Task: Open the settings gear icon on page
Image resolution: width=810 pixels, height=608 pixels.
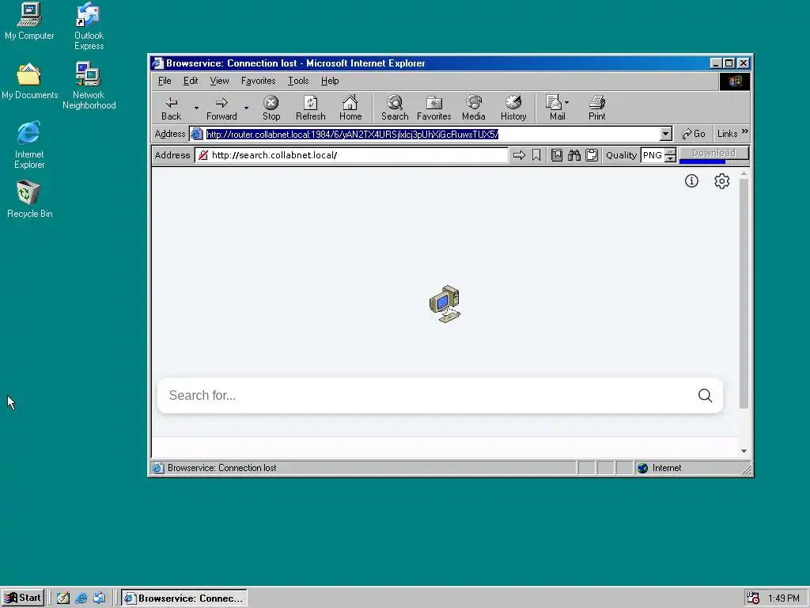Action: click(721, 181)
